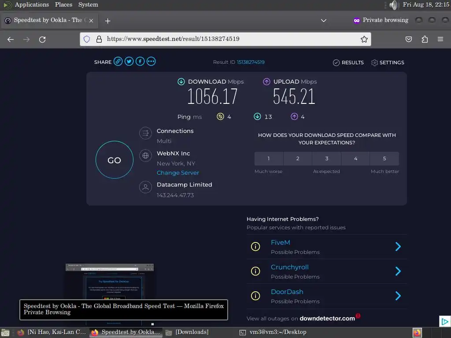Screen dimensions: 451x338
Task: Open the clock showing Fri Aug 18
Action: click(426, 4)
